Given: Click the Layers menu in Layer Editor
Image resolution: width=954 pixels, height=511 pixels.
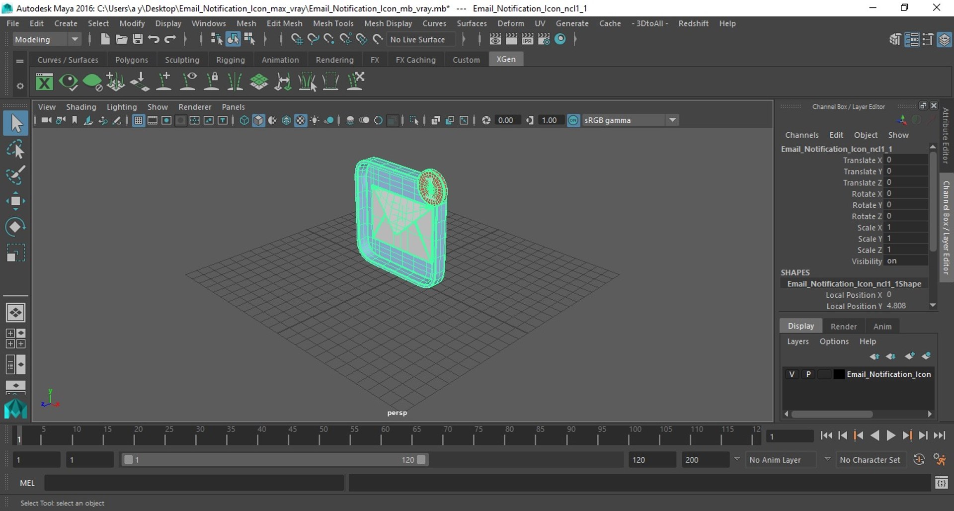Looking at the screenshot, I should coord(797,341).
